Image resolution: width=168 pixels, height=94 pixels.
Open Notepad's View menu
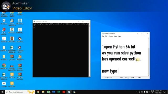[115, 36]
